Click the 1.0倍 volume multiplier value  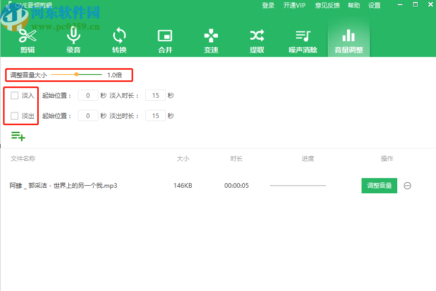pyautogui.click(x=115, y=75)
